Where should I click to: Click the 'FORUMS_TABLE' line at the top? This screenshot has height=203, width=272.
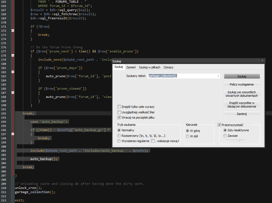tap(62, 2)
